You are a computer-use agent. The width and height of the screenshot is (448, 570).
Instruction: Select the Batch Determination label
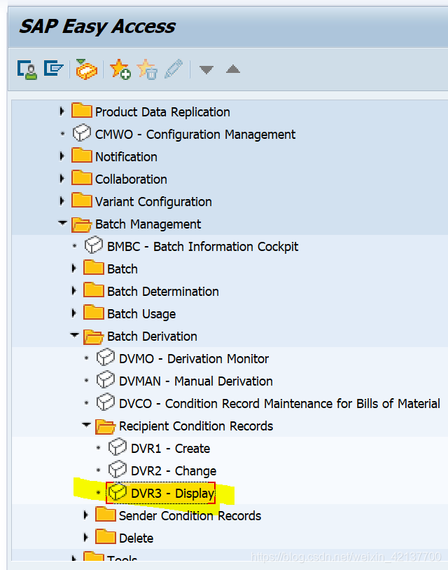tap(163, 292)
